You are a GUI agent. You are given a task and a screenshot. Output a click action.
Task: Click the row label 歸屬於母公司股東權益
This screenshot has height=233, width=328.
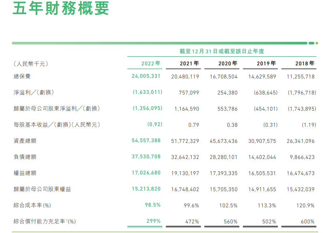[42, 189]
